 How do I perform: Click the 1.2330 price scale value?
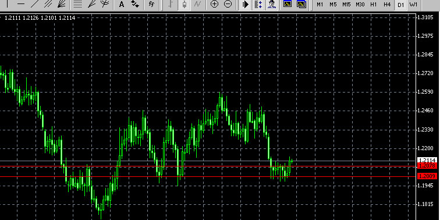[x=425, y=130]
